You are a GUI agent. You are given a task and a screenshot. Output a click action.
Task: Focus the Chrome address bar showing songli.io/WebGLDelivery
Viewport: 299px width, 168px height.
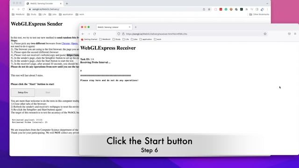click(x=114, y=9)
